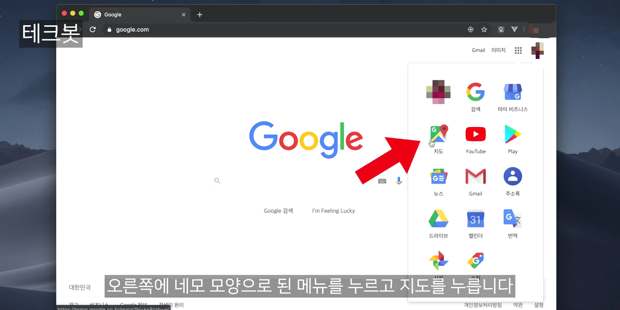620x310 pixels.
Task: Open Google Drive (드라이브) app
Action: click(438, 224)
